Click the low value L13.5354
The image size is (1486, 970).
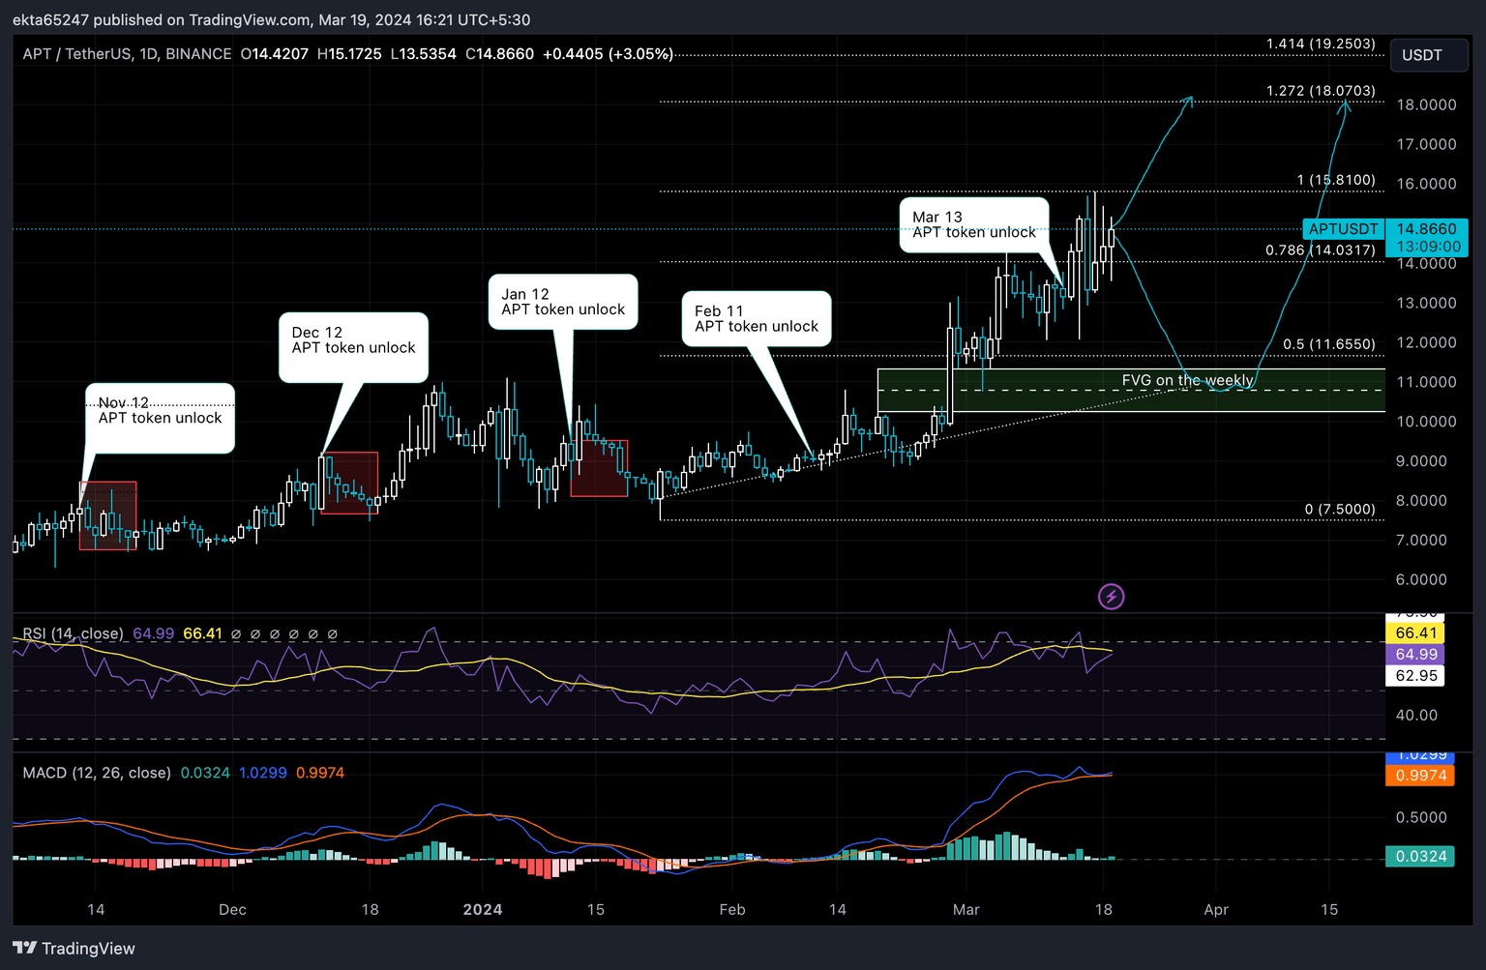tap(423, 54)
